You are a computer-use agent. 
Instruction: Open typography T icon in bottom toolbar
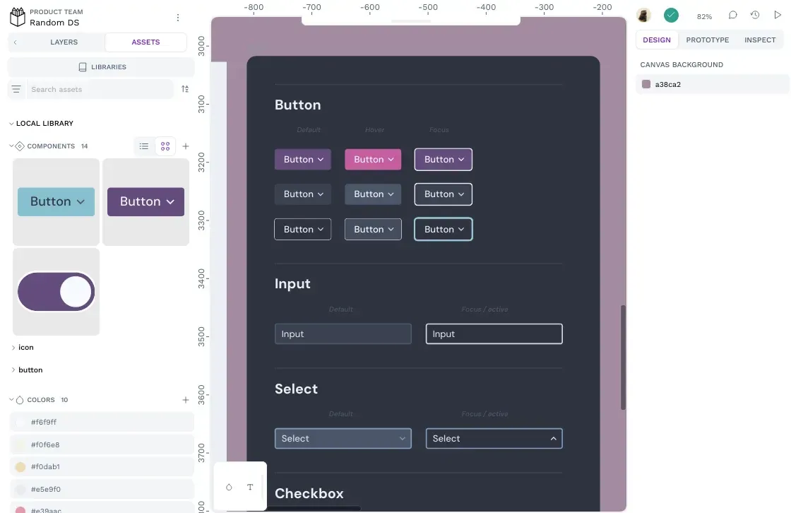click(250, 488)
